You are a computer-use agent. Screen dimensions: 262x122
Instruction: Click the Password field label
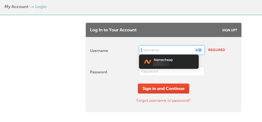[98, 72]
